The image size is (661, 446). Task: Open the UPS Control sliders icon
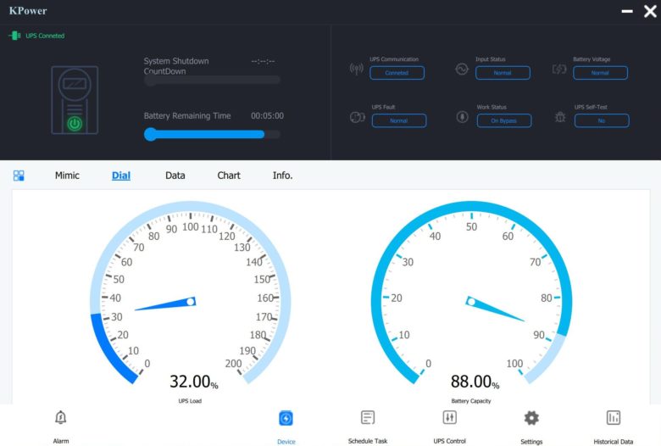pyautogui.click(x=449, y=417)
